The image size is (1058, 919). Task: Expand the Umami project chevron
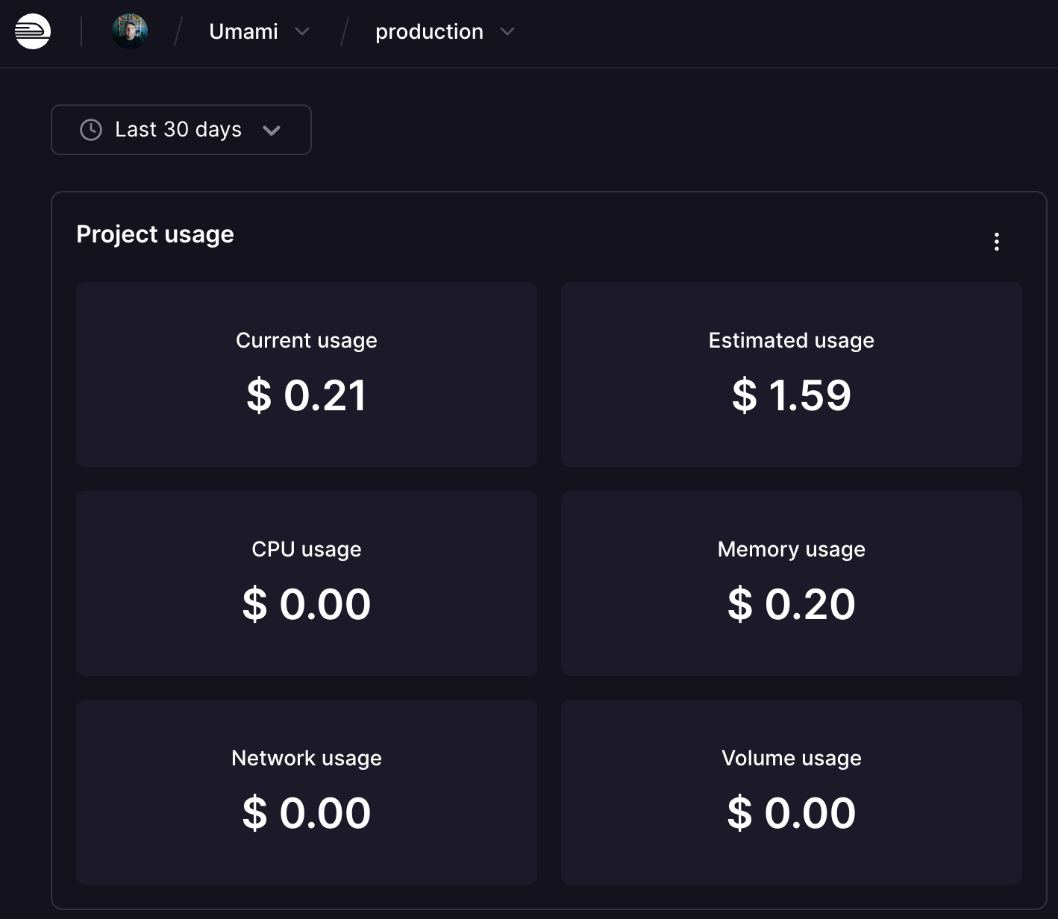pos(302,31)
